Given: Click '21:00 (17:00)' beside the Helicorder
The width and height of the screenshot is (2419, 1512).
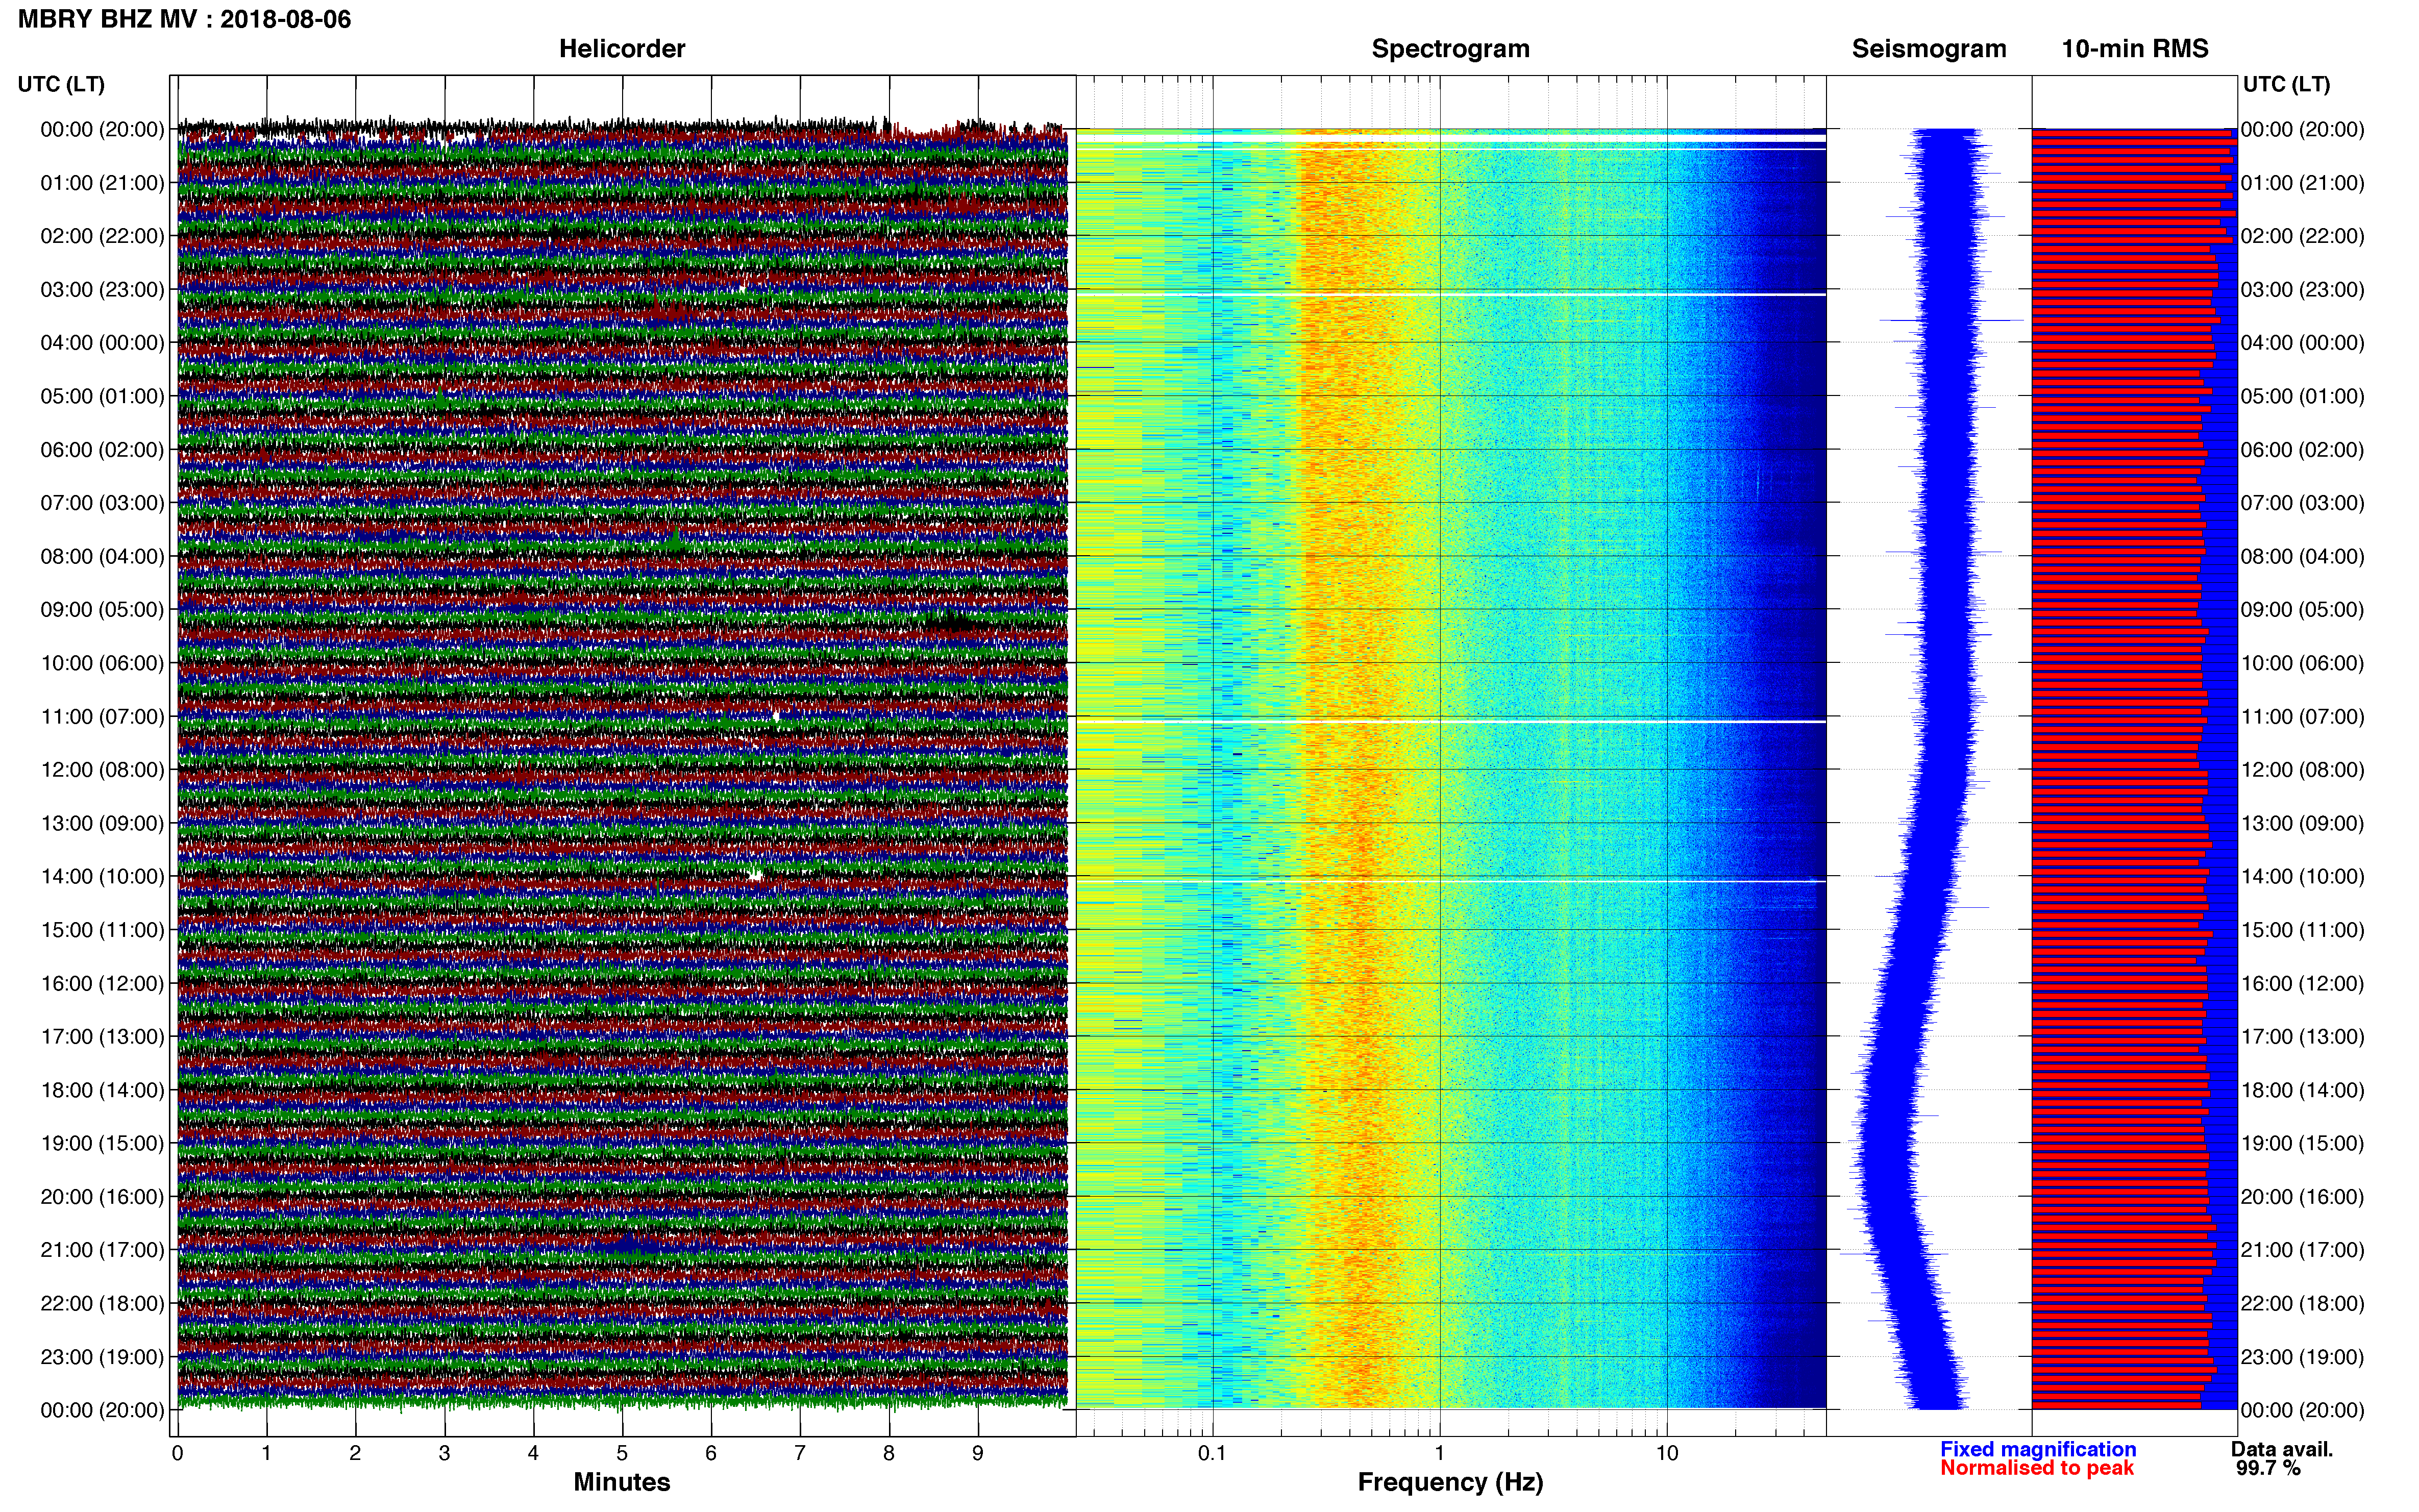Looking at the screenshot, I should 102,1250.
